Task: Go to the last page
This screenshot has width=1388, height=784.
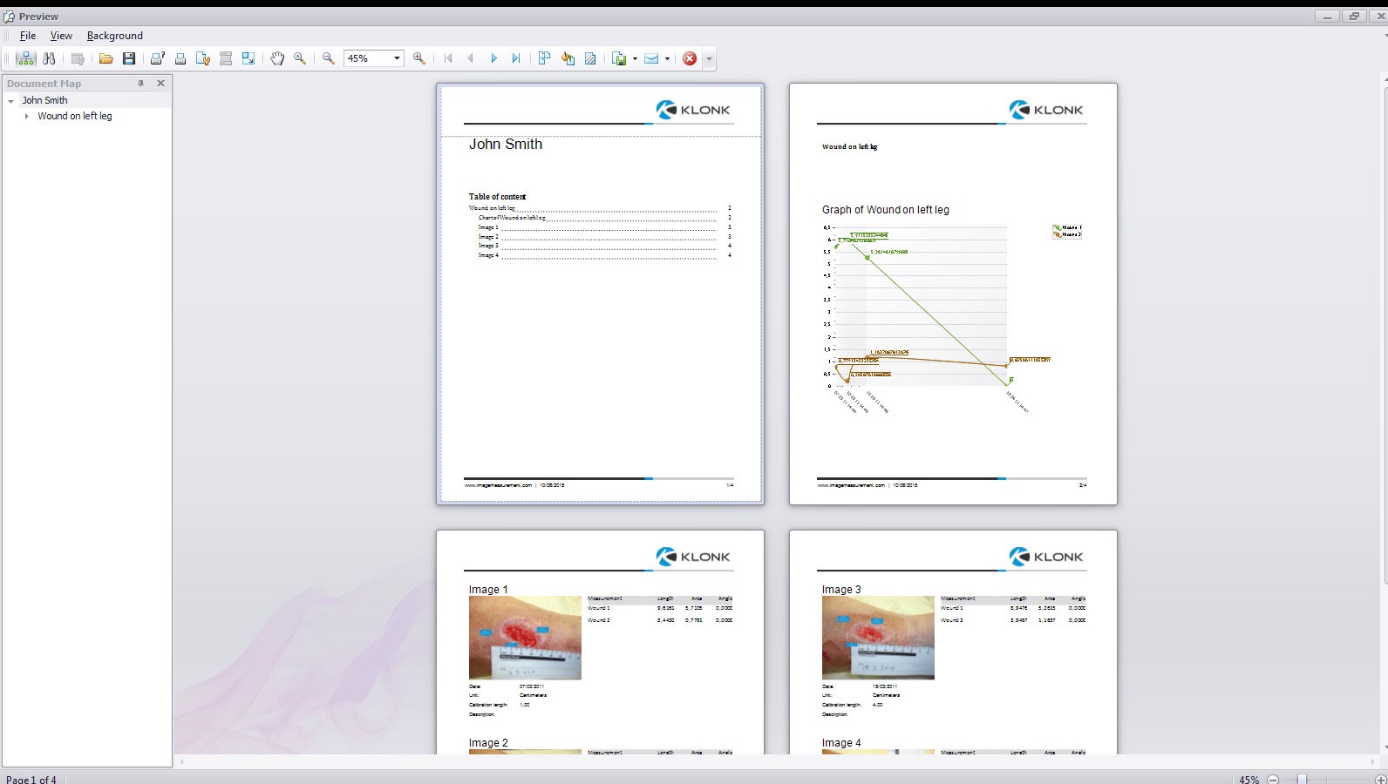Action: pyautogui.click(x=516, y=58)
